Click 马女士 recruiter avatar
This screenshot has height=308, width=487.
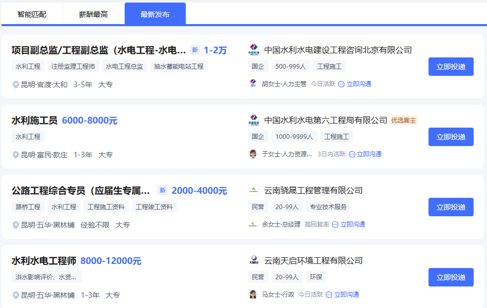point(253,295)
